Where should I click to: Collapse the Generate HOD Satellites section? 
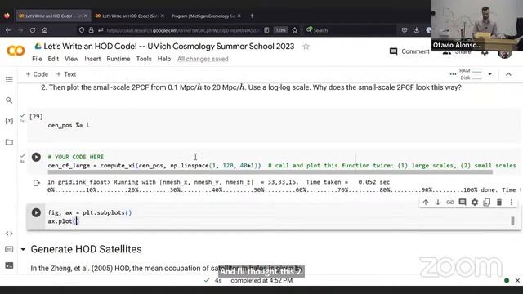point(23,249)
